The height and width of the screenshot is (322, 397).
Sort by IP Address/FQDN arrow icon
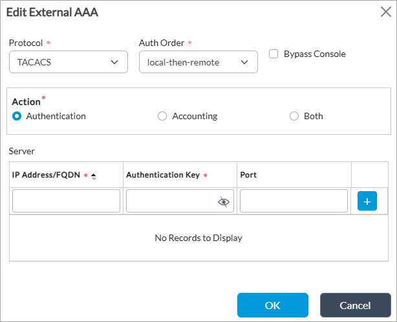pyautogui.click(x=94, y=176)
